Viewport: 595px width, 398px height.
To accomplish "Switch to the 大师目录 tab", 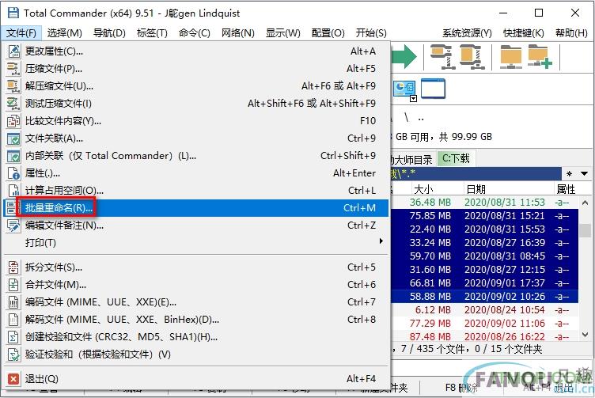I will 412,159.
